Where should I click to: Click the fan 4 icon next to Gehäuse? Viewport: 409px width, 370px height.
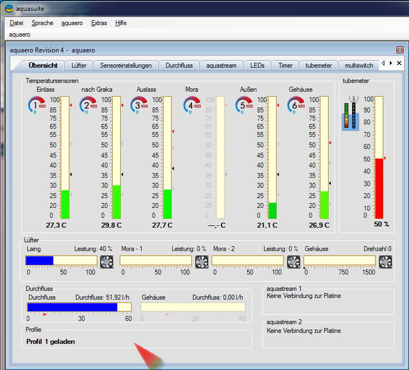(x=385, y=262)
